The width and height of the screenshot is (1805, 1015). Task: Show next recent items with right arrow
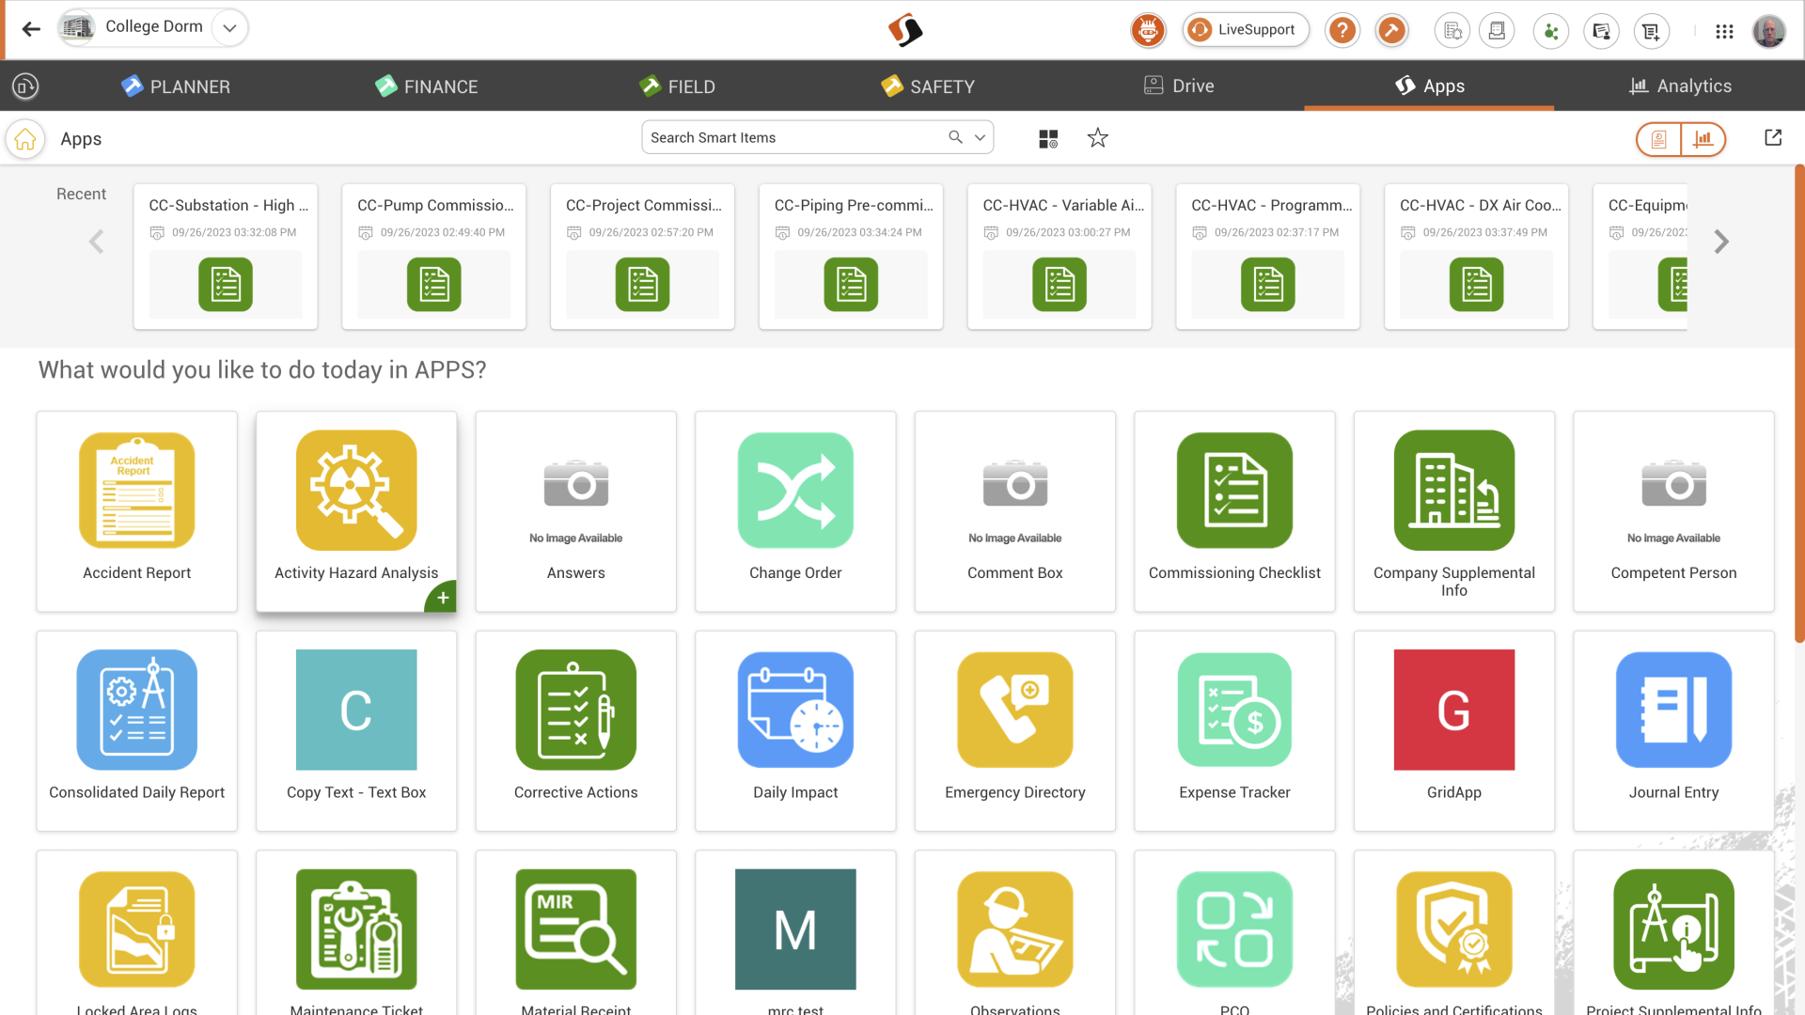(x=1720, y=242)
